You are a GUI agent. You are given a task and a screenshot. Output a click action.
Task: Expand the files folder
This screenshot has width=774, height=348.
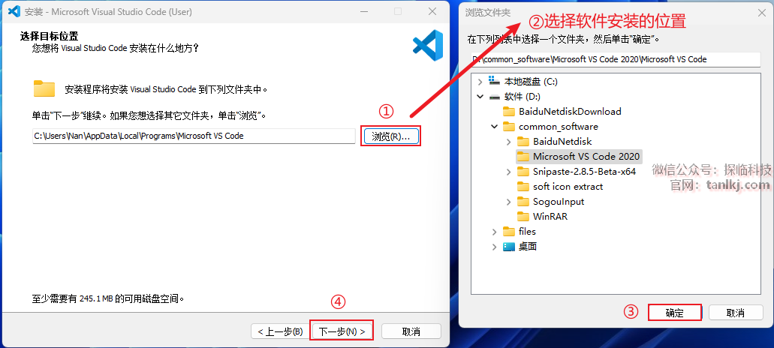click(494, 232)
